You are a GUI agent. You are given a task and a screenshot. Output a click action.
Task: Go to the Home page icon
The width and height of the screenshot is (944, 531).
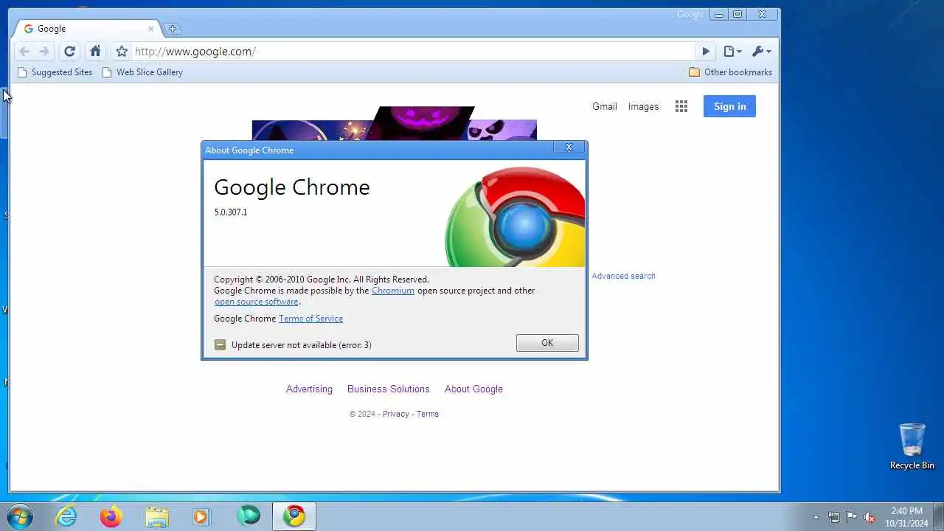pyautogui.click(x=95, y=52)
